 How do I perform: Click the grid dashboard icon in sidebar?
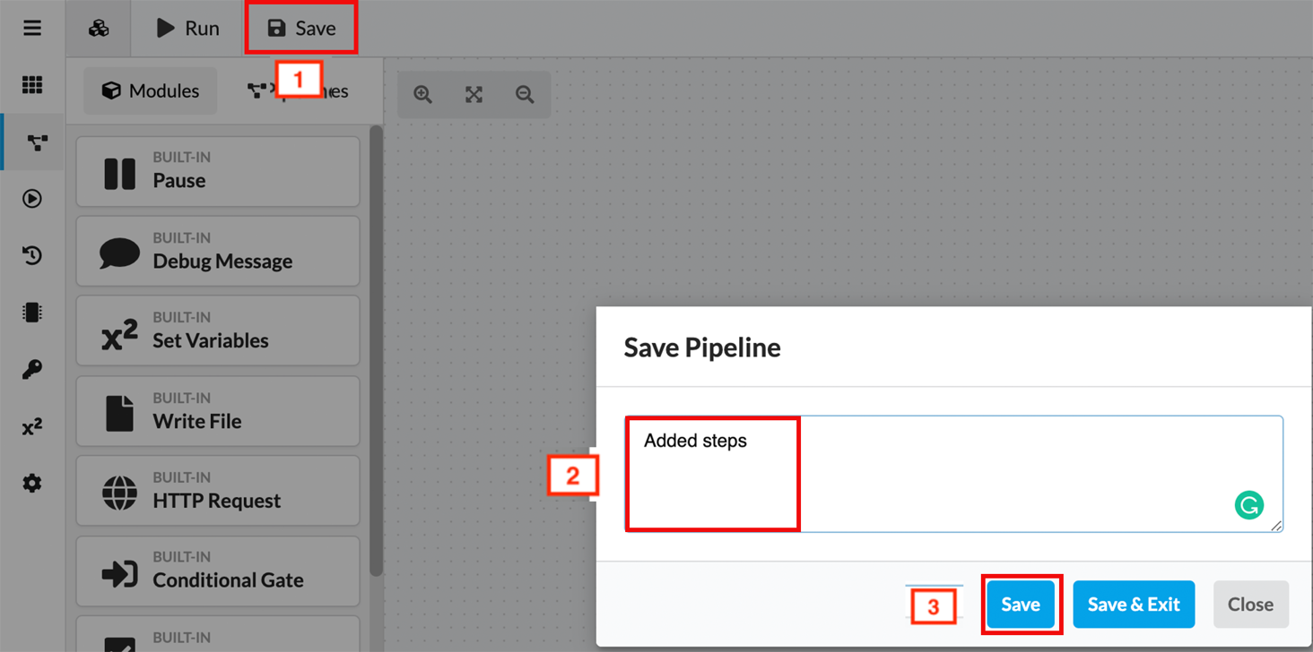click(32, 85)
